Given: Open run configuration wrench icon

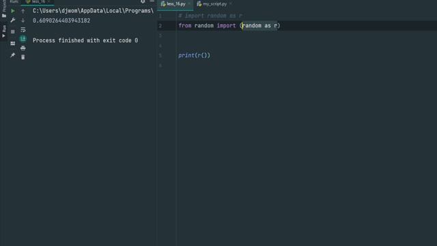Looking at the screenshot, I should 13,20.
